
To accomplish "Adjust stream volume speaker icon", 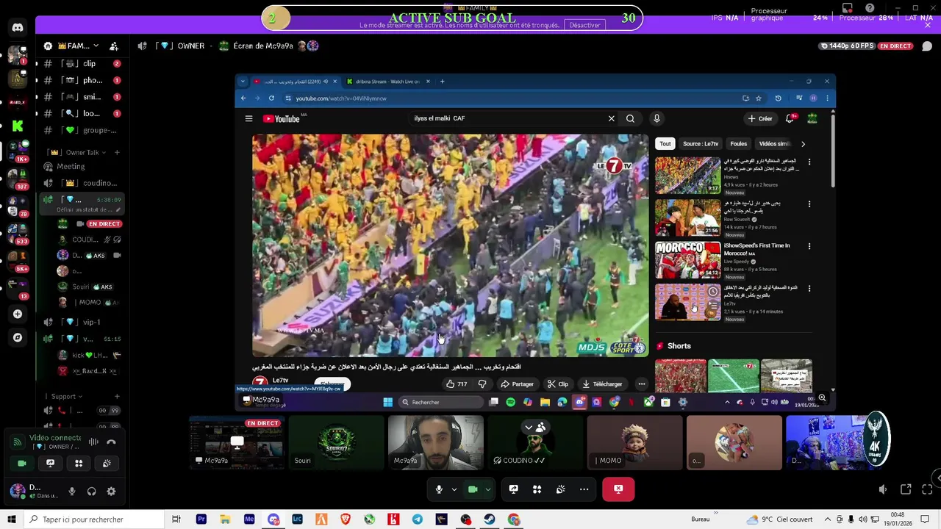I will tap(883, 489).
